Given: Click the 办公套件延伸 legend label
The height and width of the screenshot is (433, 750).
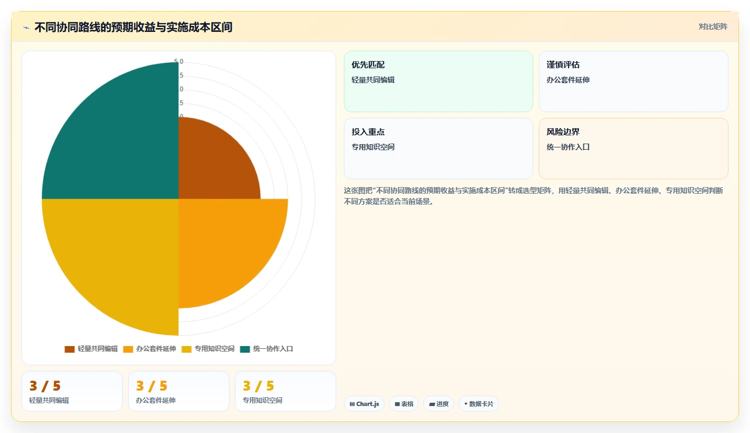Looking at the screenshot, I should pyautogui.click(x=156, y=349).
